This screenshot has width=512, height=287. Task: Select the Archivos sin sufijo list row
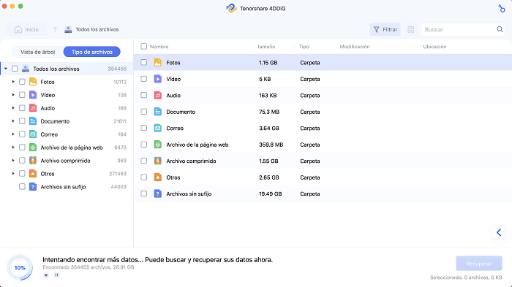(x=323, y=194)
